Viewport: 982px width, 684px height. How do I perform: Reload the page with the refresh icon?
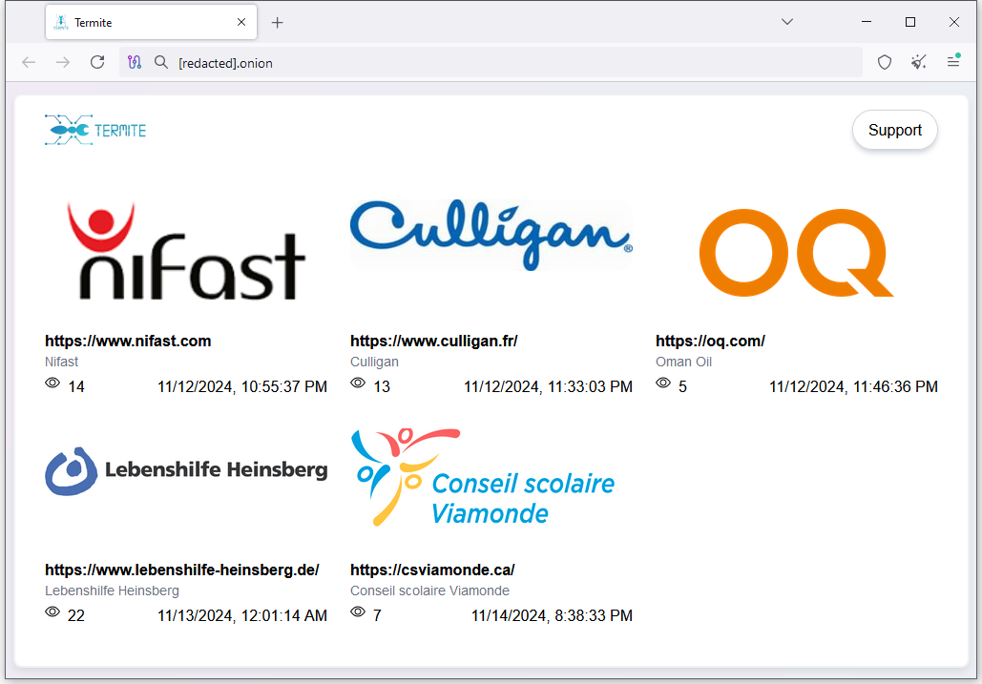pyautogui.click(x=97, y=63)
